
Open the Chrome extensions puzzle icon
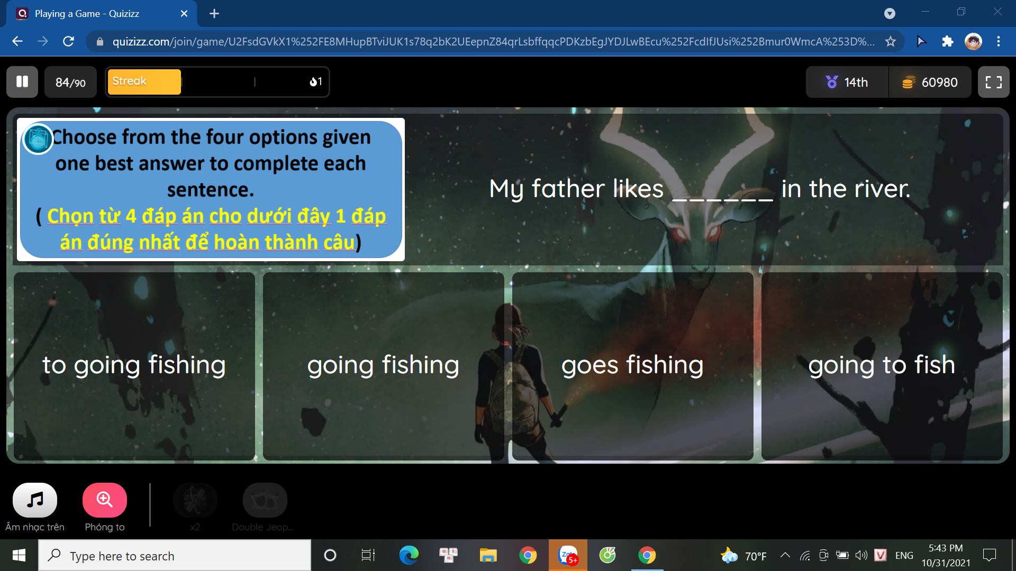(947, 41)
